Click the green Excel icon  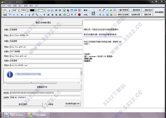(x=111, y=15)
